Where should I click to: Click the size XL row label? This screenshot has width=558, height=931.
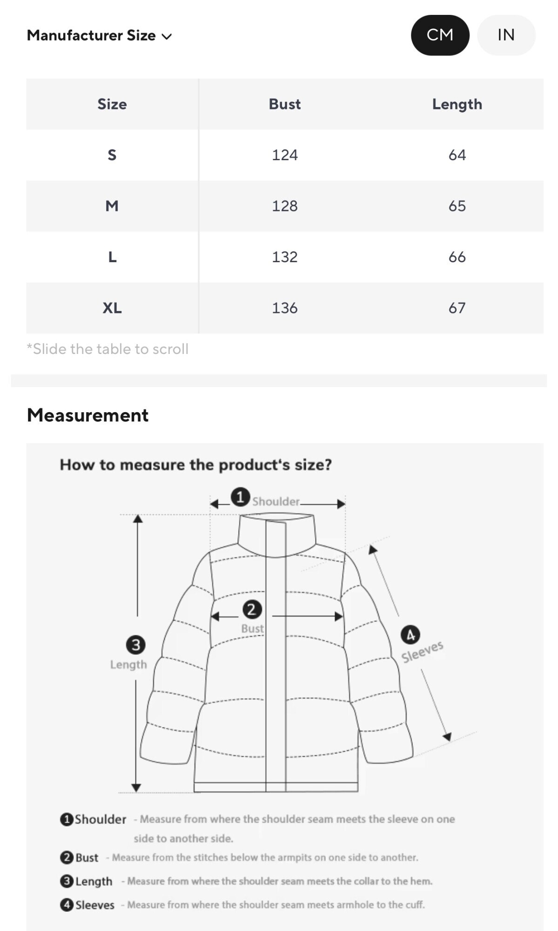tap(112, 308)
